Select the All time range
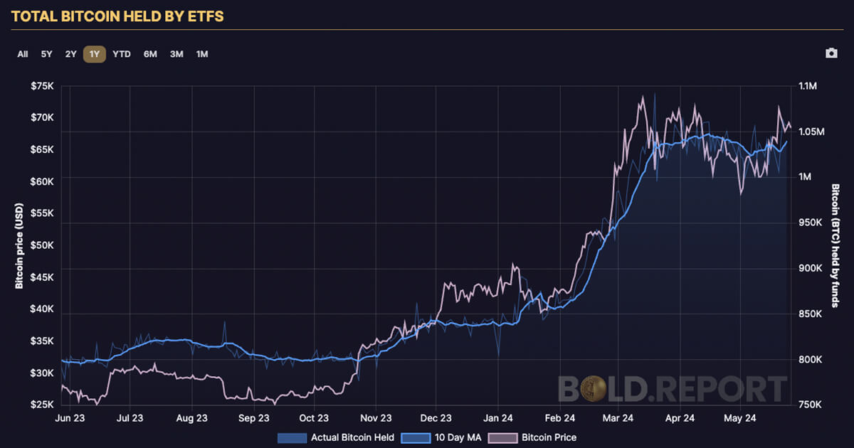 click(x=23, y=54)
